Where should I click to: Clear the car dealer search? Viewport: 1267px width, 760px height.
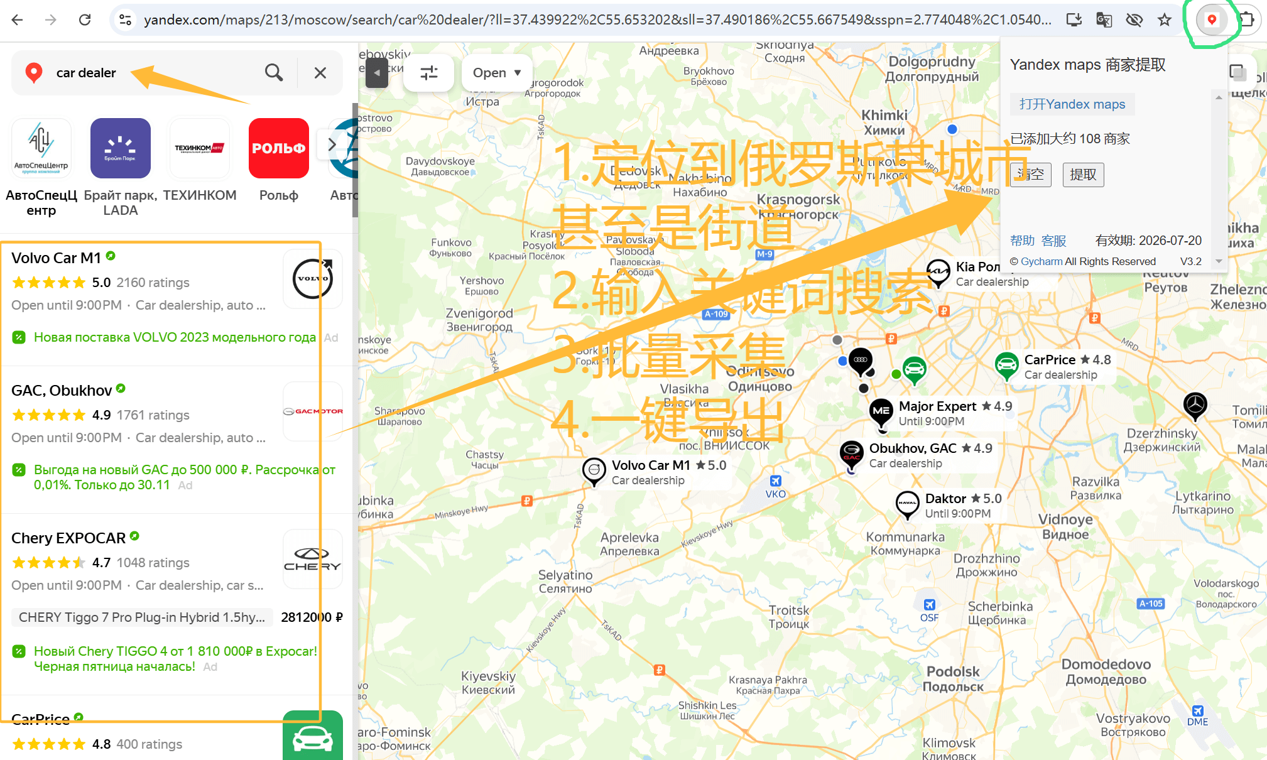pos(320,73)
